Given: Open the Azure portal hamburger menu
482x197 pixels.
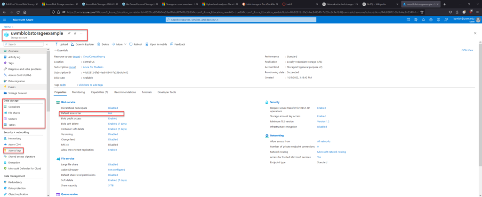Looking at the screenshot, I should tap(5, 20).
